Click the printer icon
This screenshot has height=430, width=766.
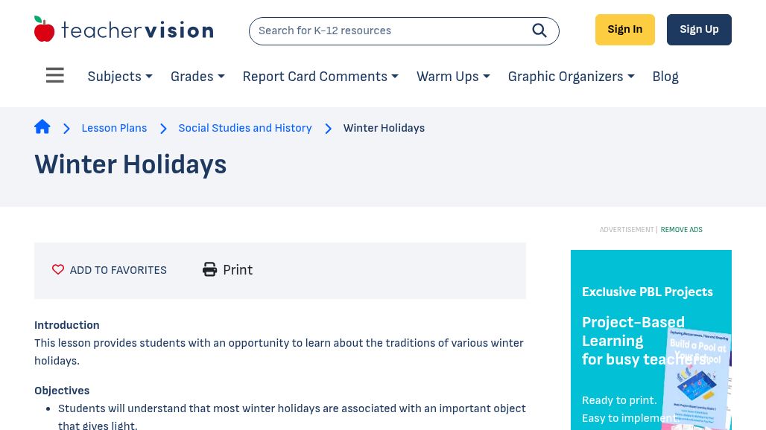coord(210,270)
